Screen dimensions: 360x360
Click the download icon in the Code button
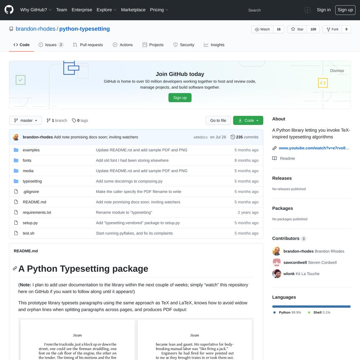coord(240,121)
